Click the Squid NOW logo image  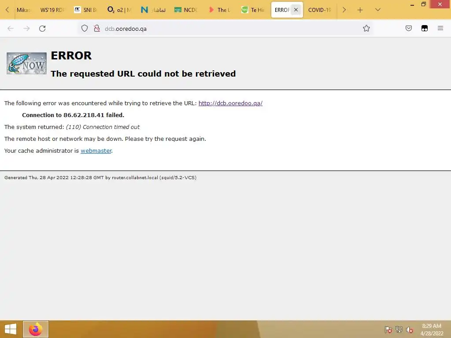coord(26,63)
